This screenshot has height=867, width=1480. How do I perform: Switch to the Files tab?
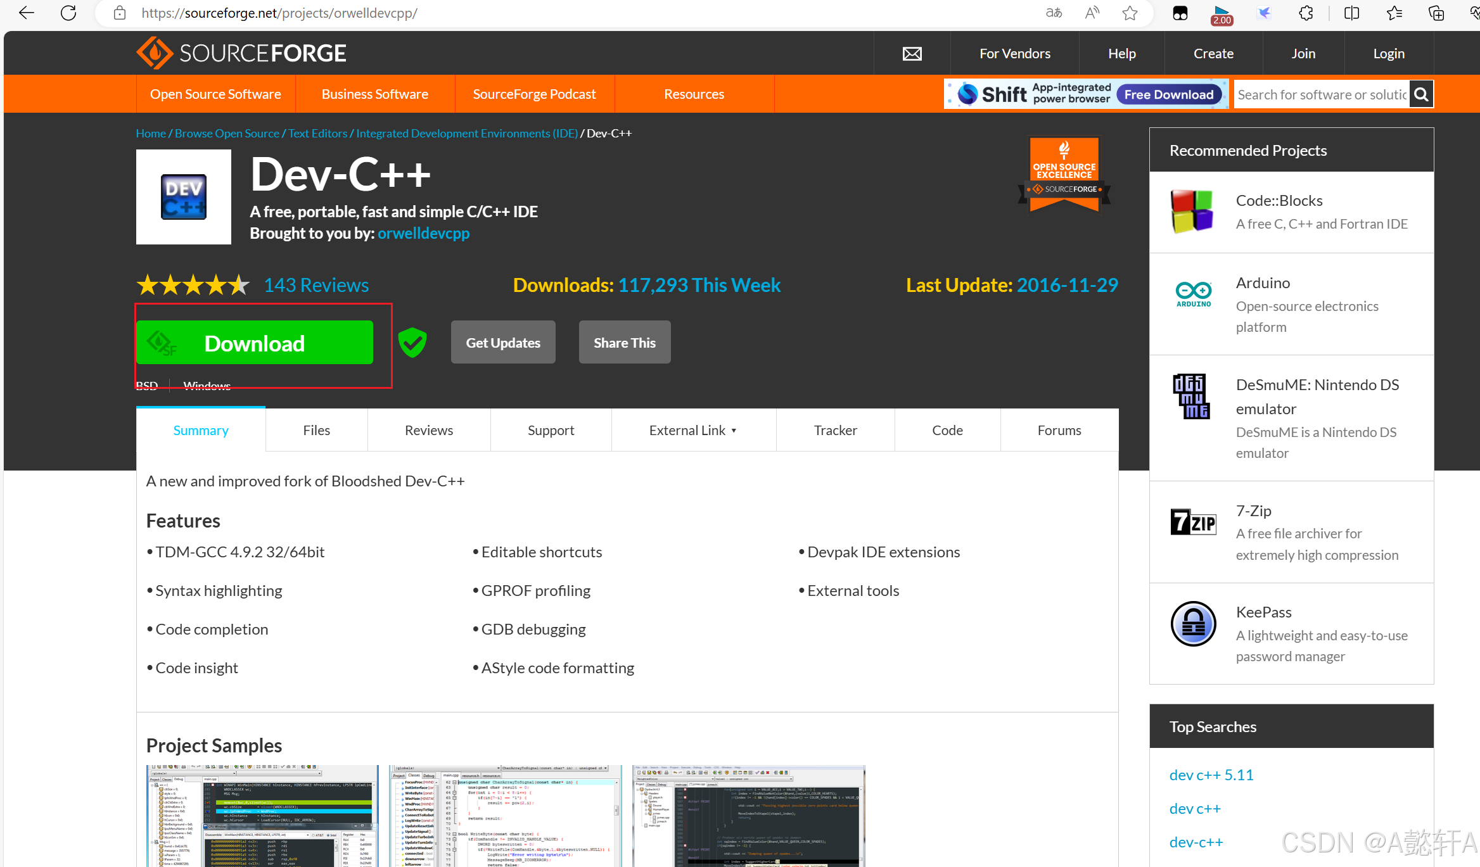pos(316,431)
